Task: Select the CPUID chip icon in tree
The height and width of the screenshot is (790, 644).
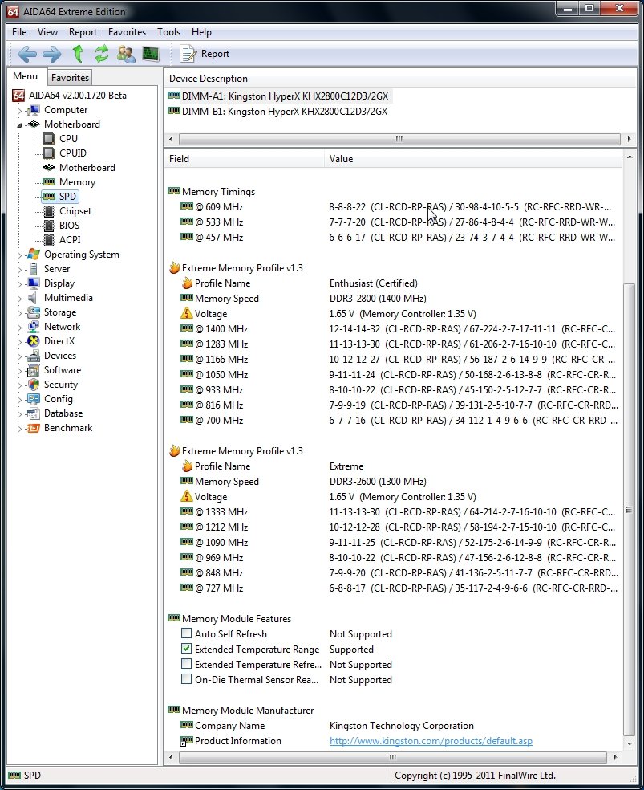Action: [x=49, y=153]
